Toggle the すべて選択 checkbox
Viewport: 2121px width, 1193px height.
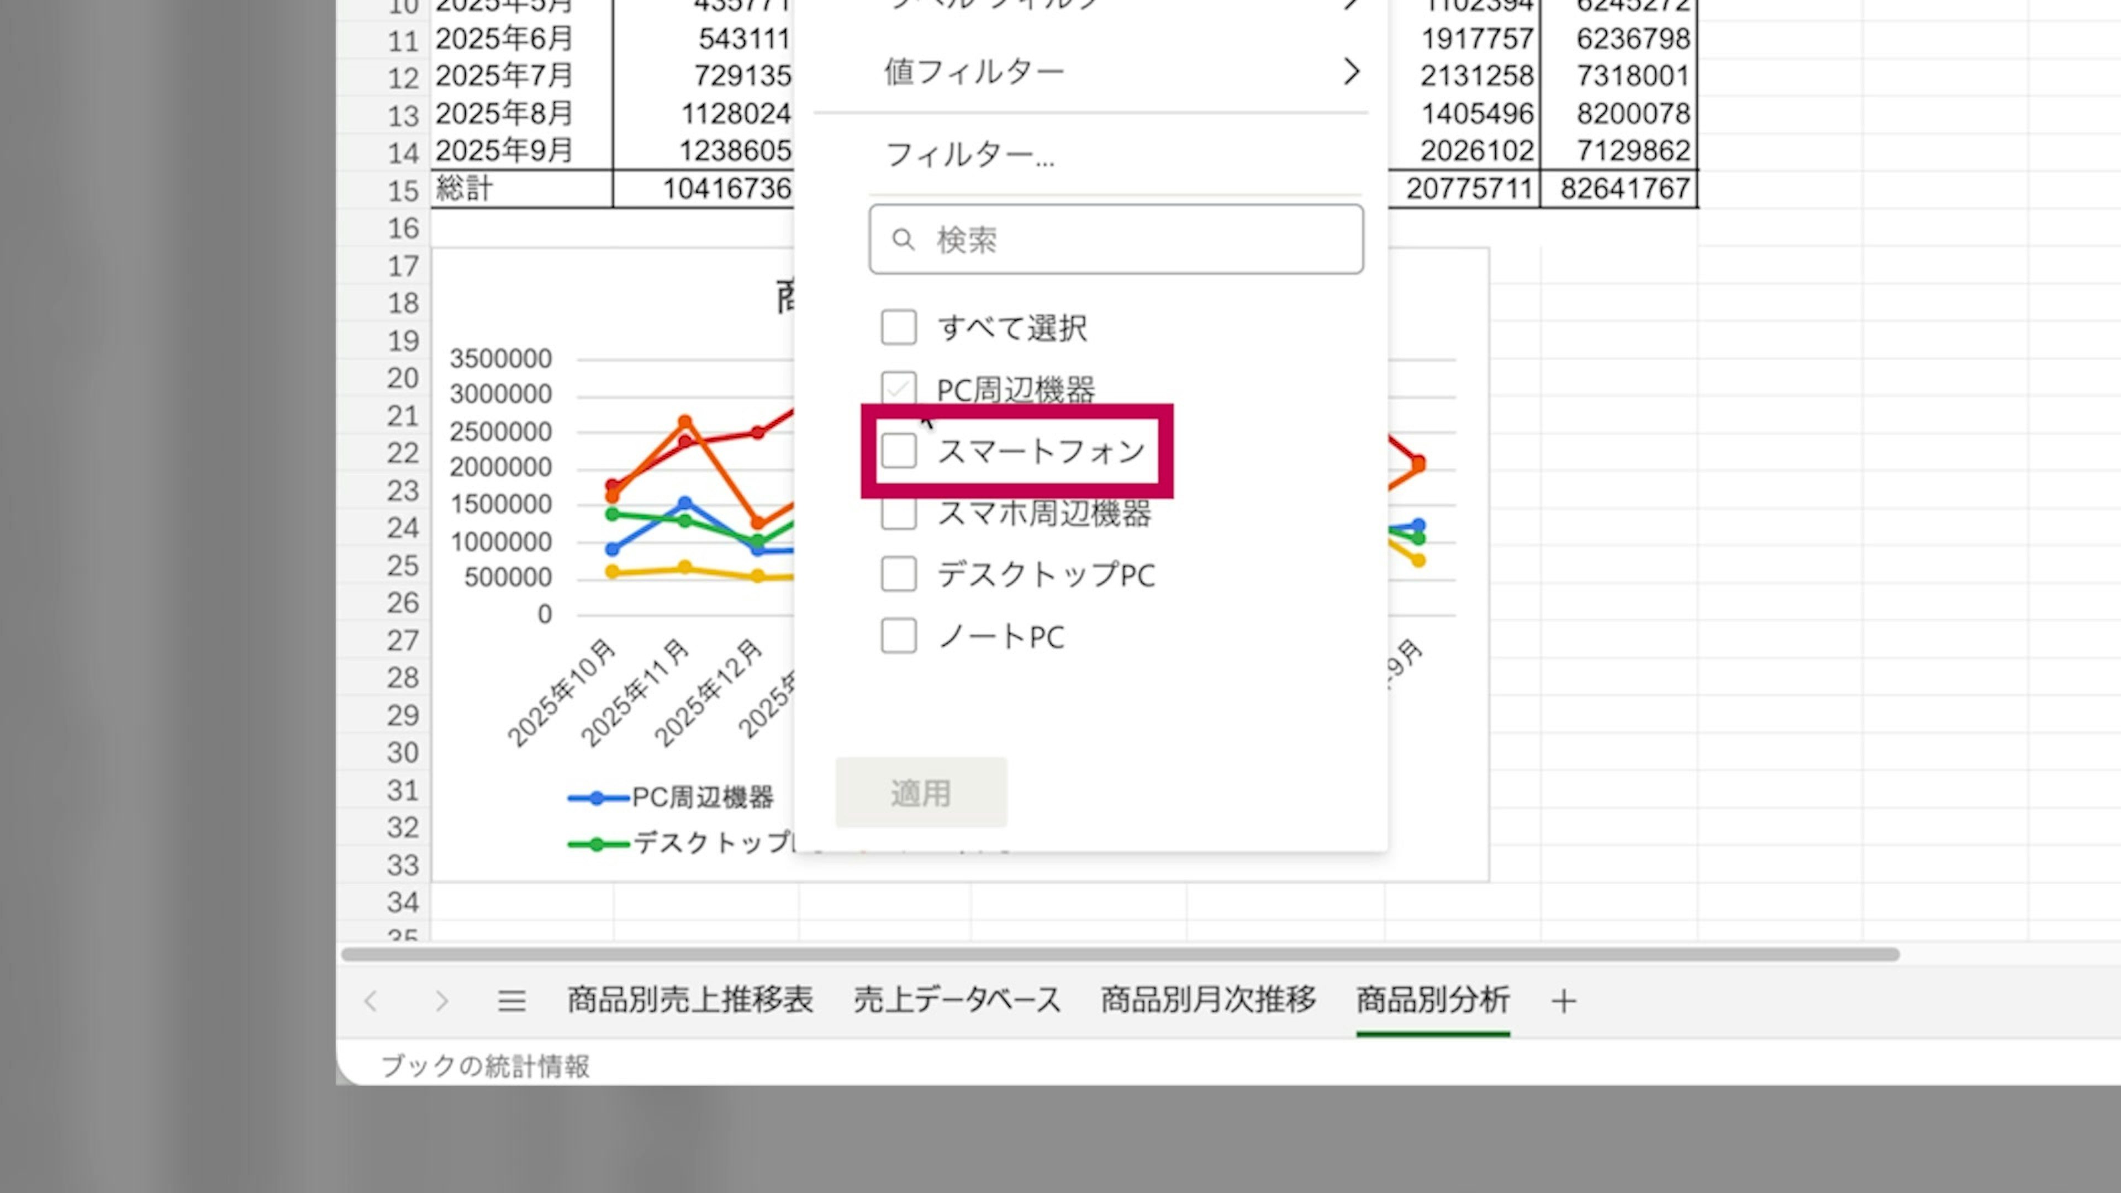point(898,328)
